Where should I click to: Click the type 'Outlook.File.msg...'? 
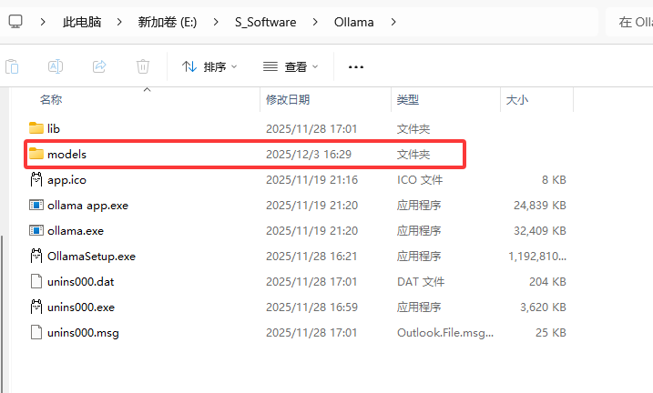(445, 333)
